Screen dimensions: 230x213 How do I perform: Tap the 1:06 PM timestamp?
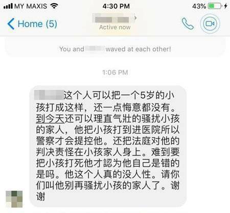115,72
